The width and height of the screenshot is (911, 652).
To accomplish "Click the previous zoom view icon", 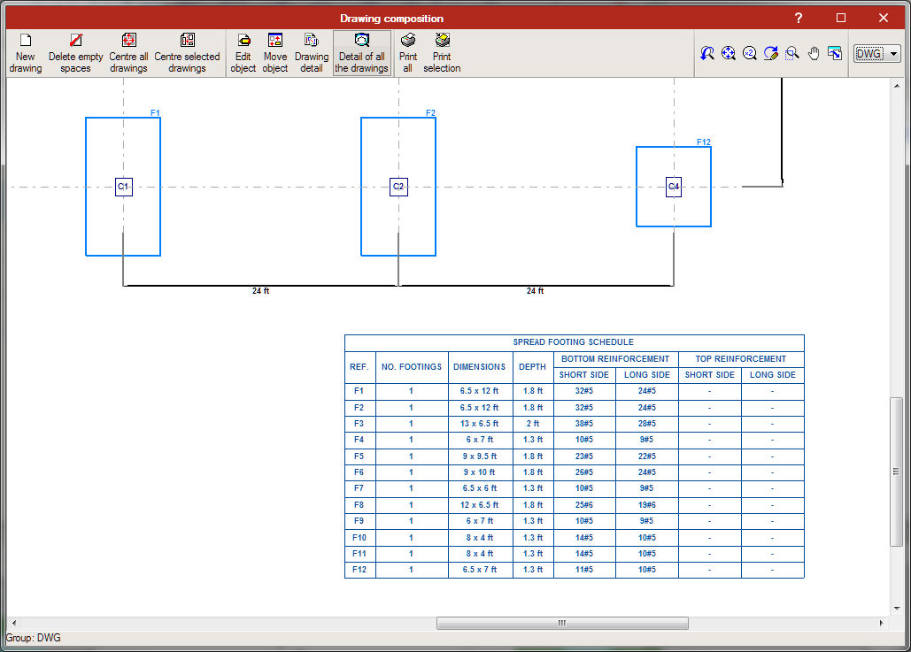I will [707, 53].
